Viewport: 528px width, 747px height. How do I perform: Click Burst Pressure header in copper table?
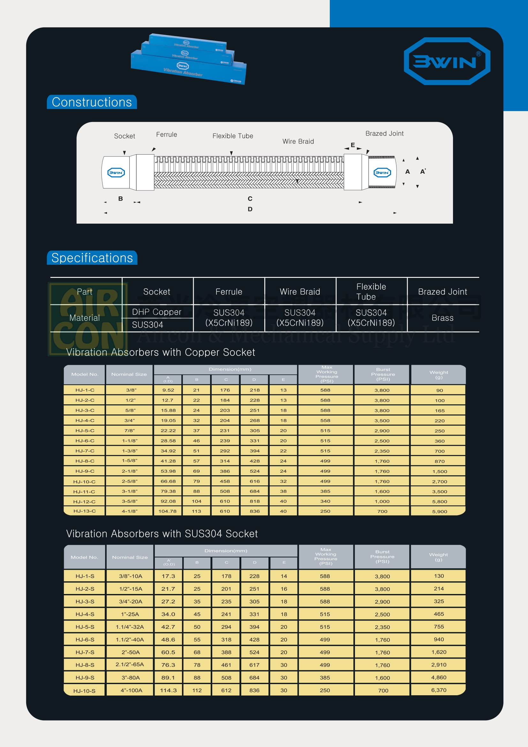click(x=383, y=374)
